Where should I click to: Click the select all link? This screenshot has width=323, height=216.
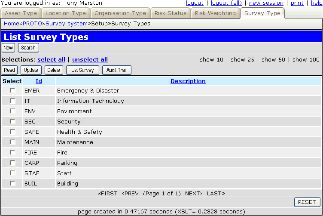pos(51,59)
